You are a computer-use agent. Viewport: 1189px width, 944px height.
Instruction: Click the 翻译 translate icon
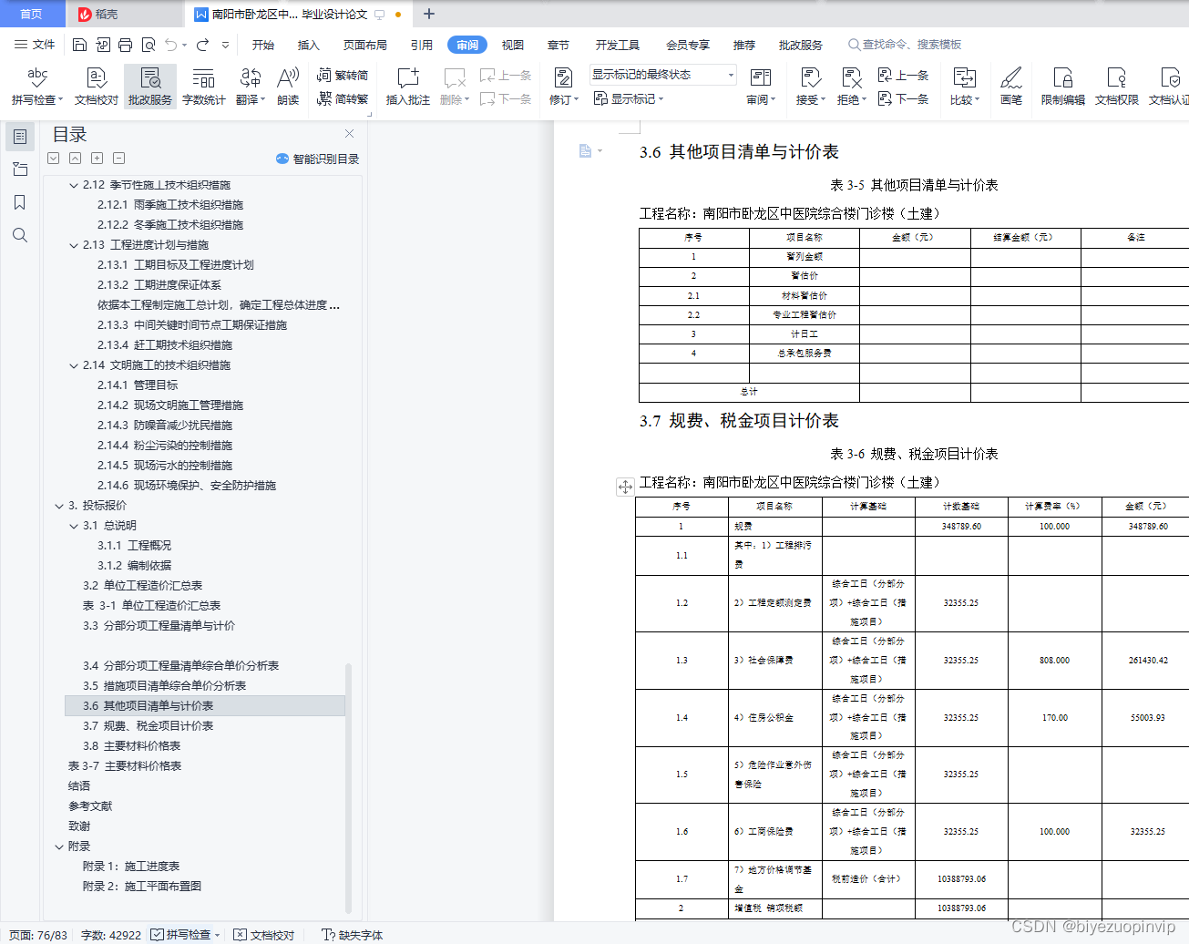[x=251, y=77]
